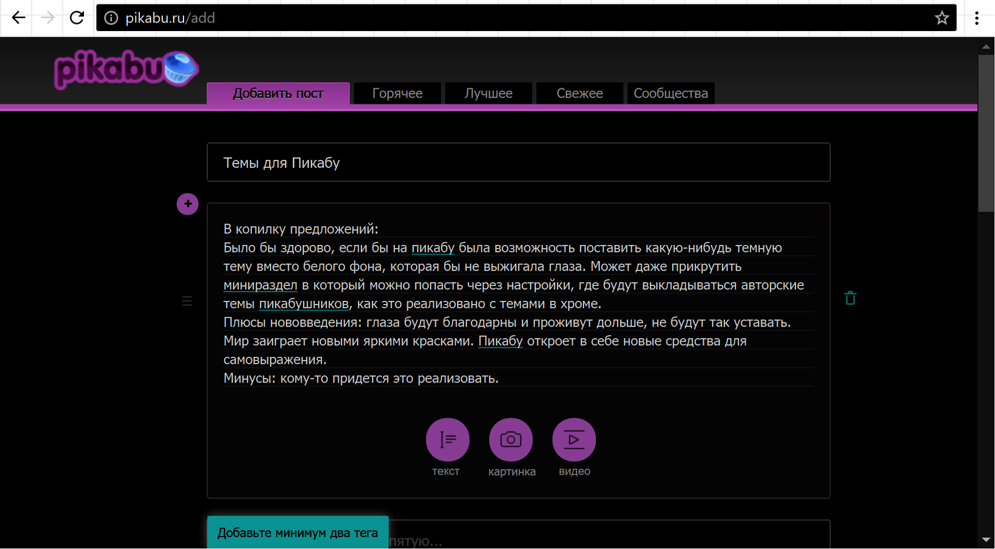This screenshot has height=549, width=995.
Task: Add a video via the видео icon
Action: point(574,440)
